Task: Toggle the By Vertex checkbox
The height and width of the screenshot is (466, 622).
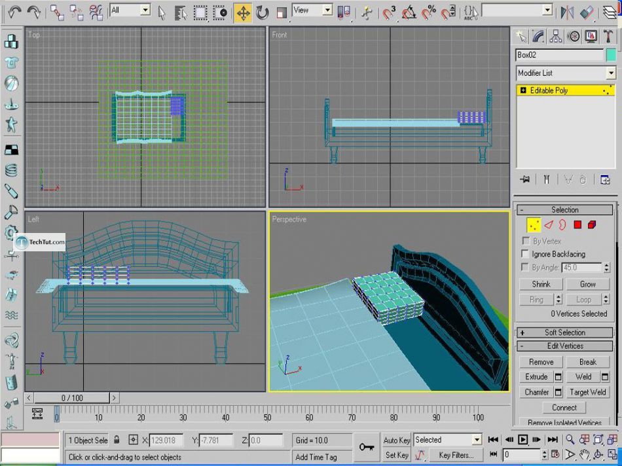Action: [x=526, y=241]
